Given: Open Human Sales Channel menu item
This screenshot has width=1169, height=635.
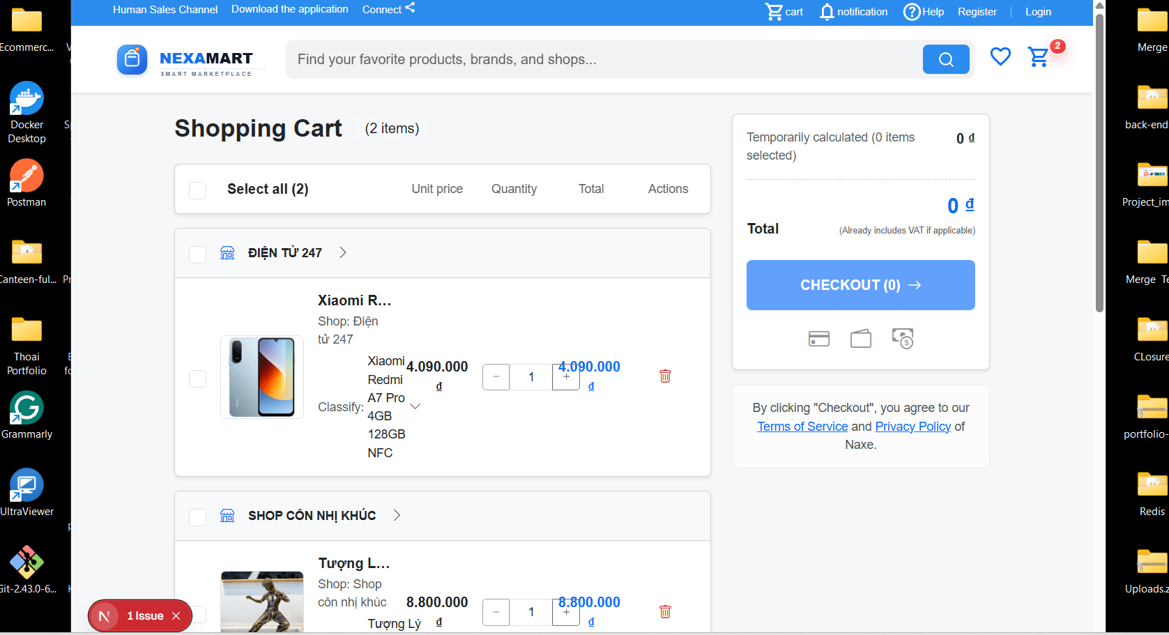Looking at the screenshot, I should point(165,10).
